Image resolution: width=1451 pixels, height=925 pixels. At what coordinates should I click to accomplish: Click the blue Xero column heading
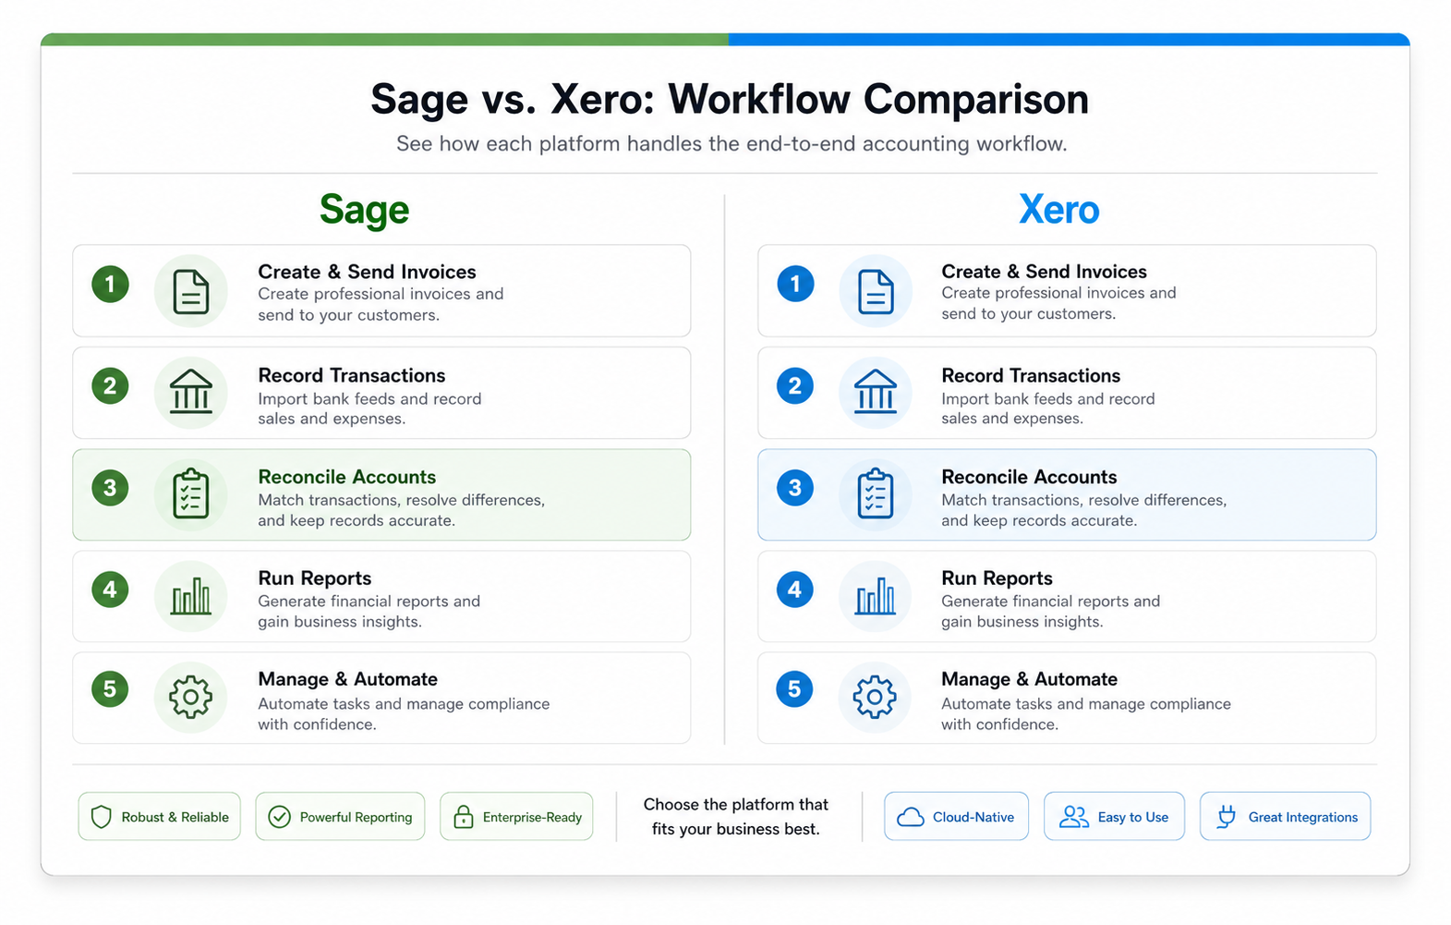tap(1059, 210)
